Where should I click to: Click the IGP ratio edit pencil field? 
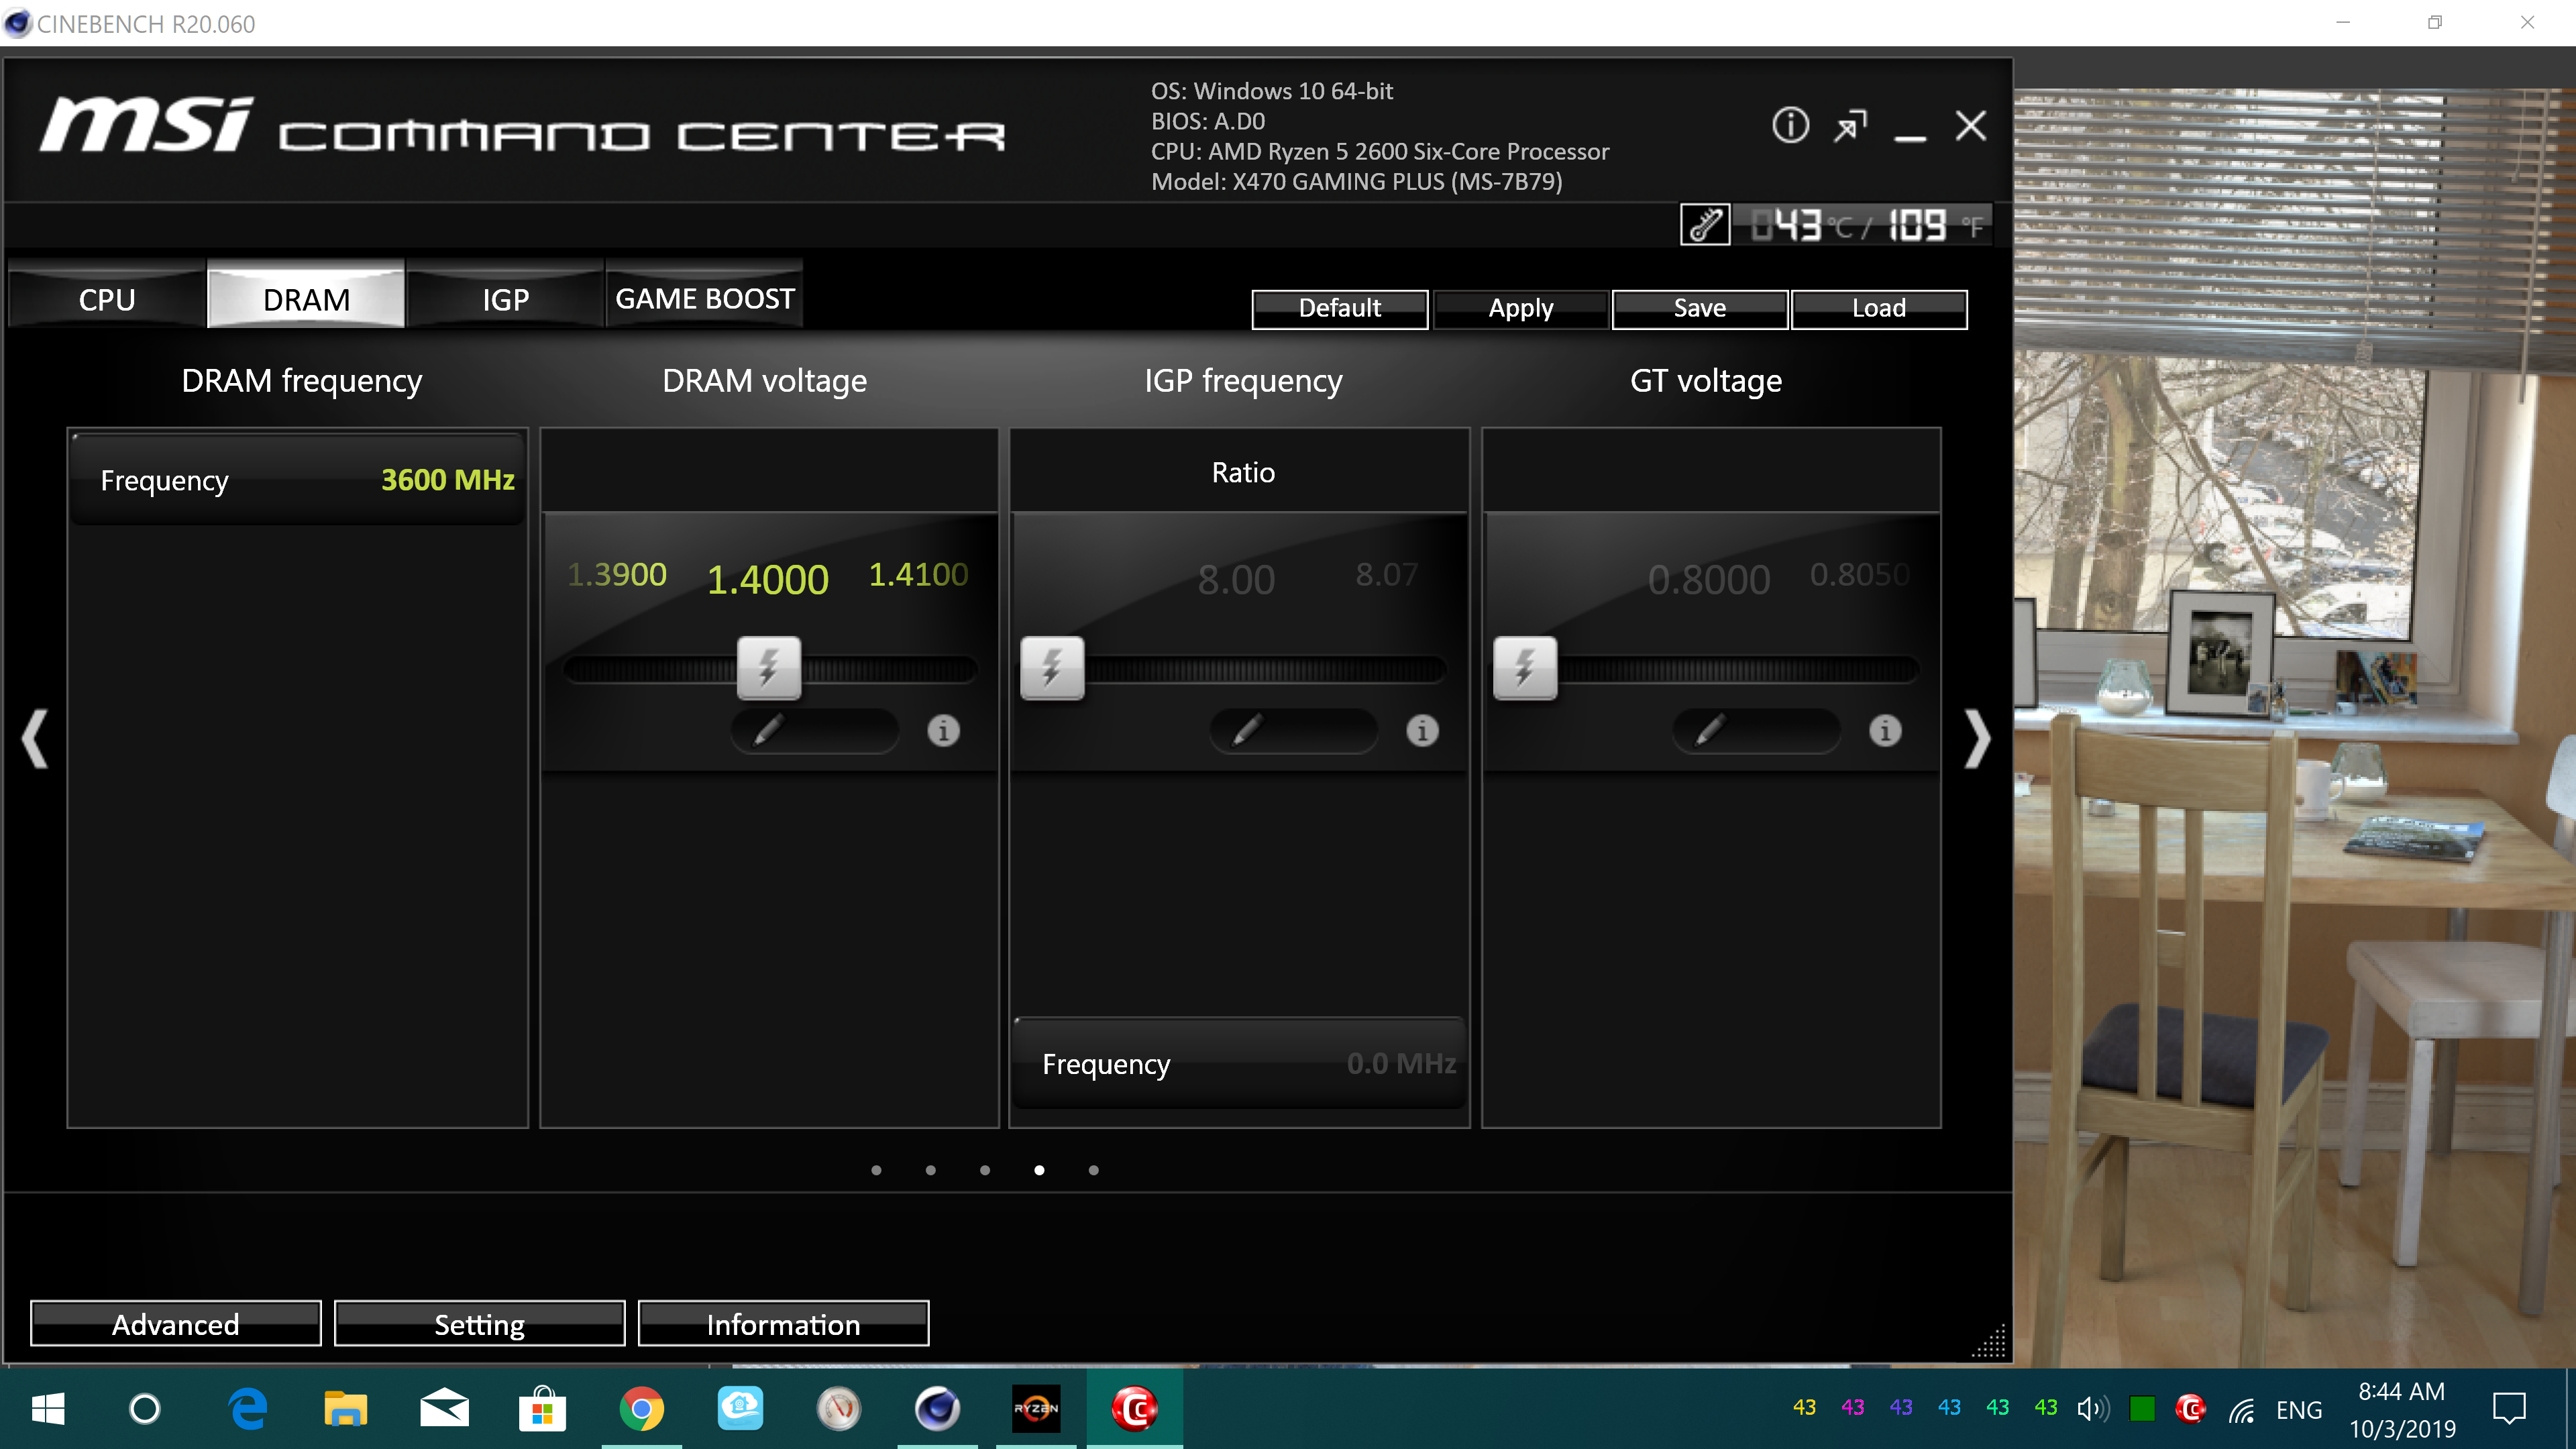pos(1293,730)
